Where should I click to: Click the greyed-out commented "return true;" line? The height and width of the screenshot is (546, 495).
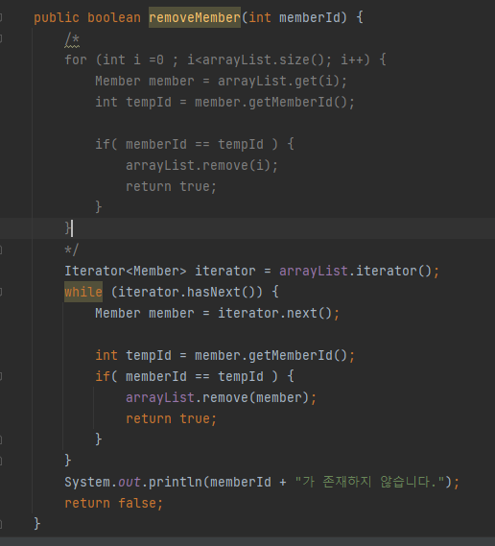click(x=172, y=187)
